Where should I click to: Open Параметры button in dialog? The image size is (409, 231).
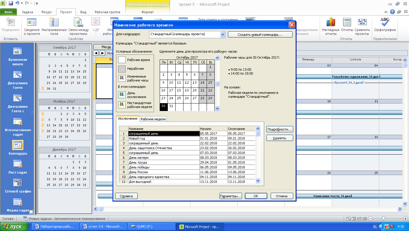tap(231, 196)
